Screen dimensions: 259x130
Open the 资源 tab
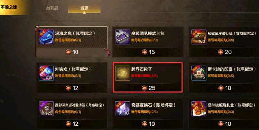click(x=84, y=8)
